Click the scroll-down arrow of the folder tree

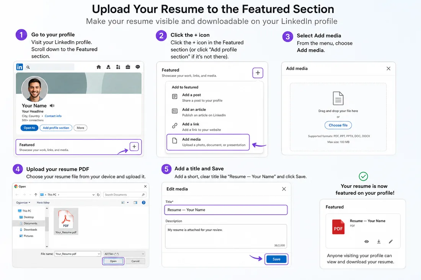[47, 246]
